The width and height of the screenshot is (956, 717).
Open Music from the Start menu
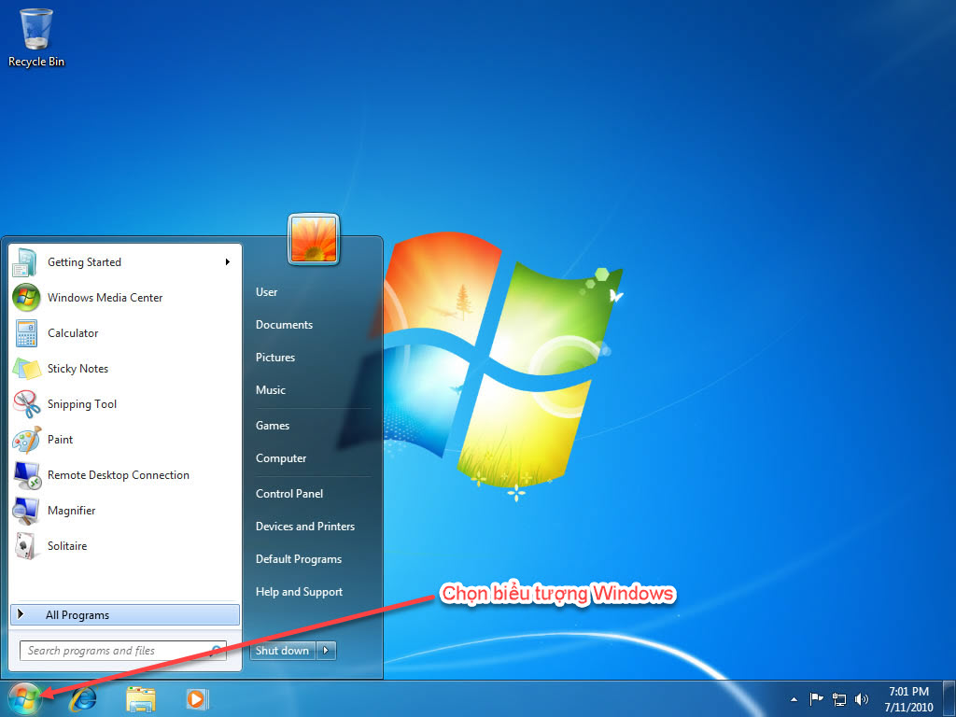(271, 390)
